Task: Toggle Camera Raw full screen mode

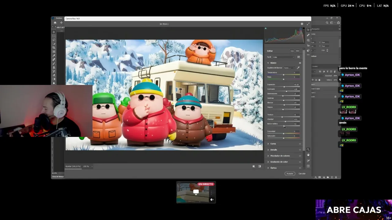Action: pyautogui.click(x=308, y=24)
